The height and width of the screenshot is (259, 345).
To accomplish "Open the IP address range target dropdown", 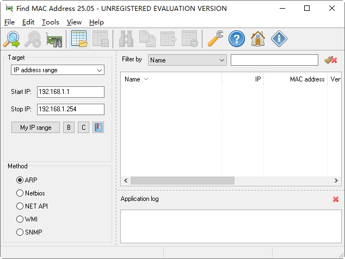I will 58,70.
